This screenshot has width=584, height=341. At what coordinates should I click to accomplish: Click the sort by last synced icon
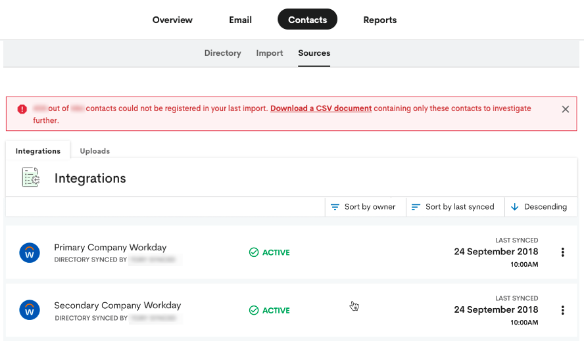point(416,207)
